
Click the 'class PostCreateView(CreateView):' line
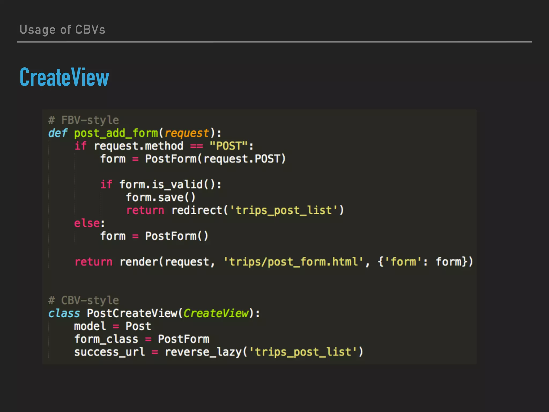point(154,313)
